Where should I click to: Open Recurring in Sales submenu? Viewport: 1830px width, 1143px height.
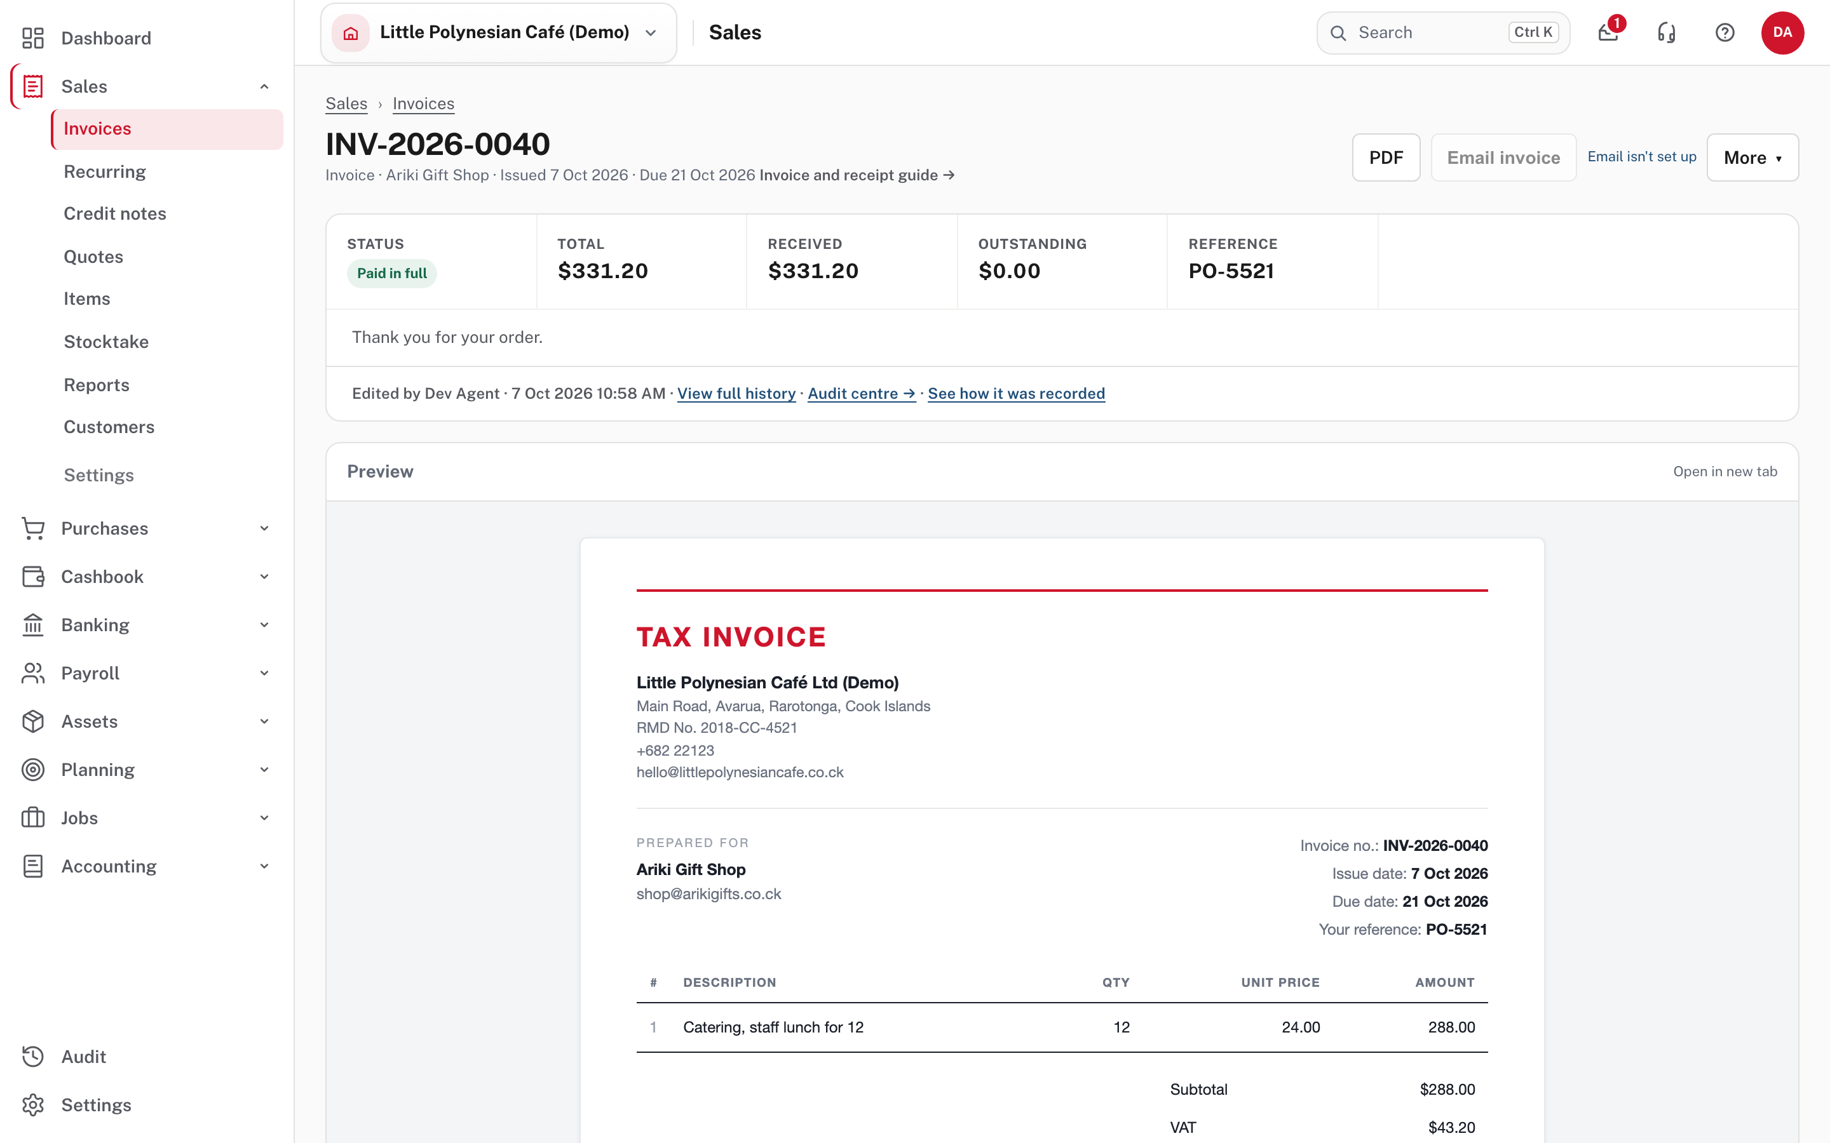tap(104, 171)
